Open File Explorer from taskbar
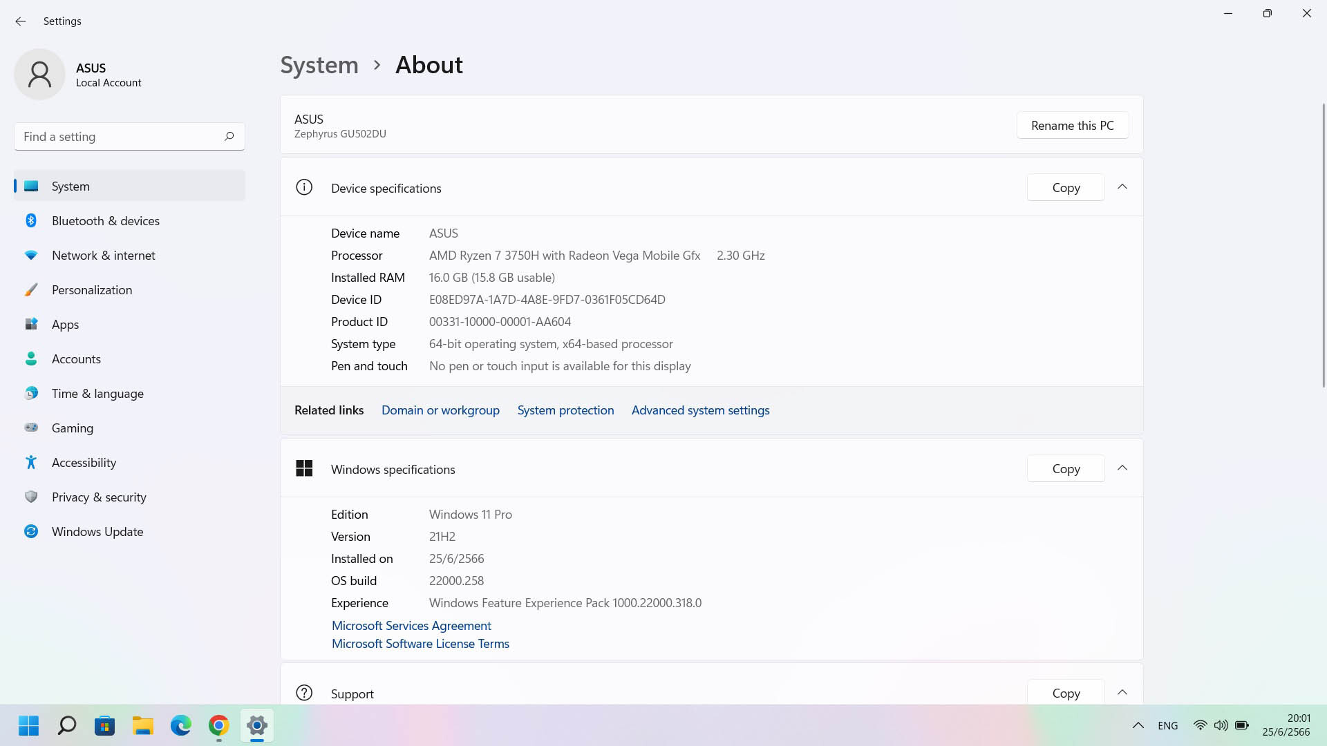 (142, 725)
